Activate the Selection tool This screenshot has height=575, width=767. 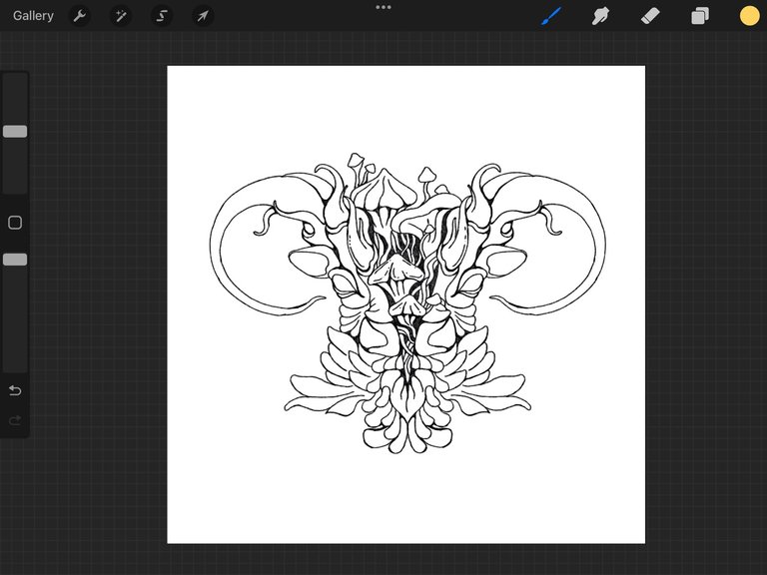coord(162,16)
